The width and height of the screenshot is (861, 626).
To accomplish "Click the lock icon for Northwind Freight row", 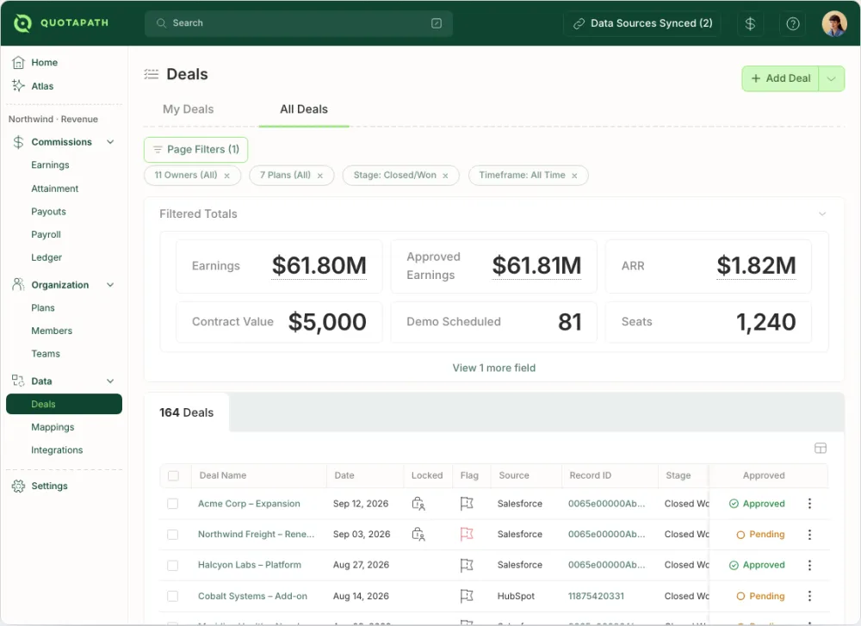I will pos(418,535).
